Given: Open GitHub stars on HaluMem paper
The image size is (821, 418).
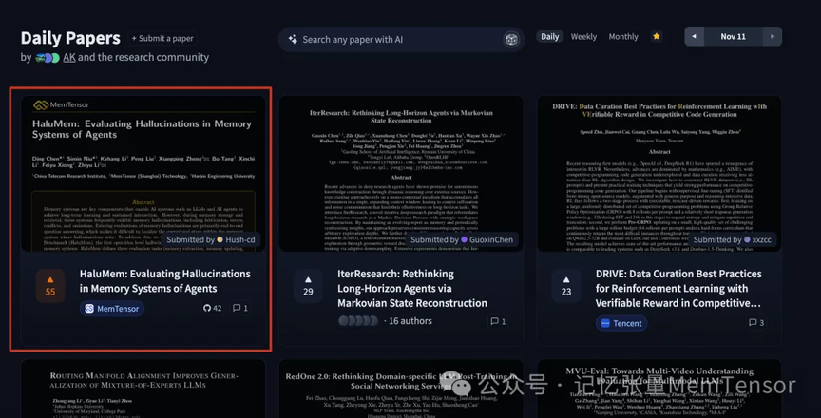Looking at the screenshot, I should 211,308.
